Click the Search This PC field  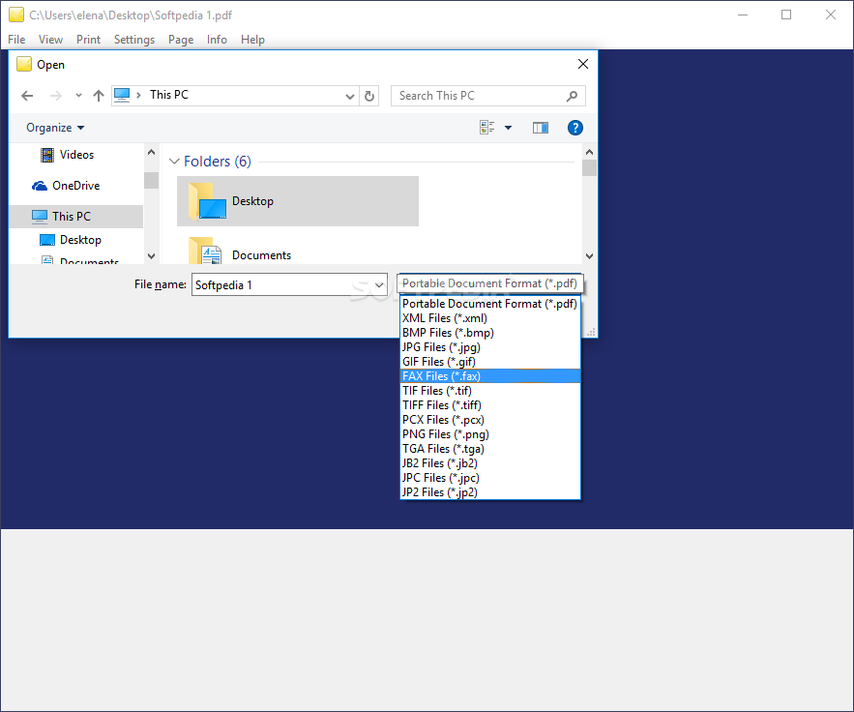pos(488,96)
